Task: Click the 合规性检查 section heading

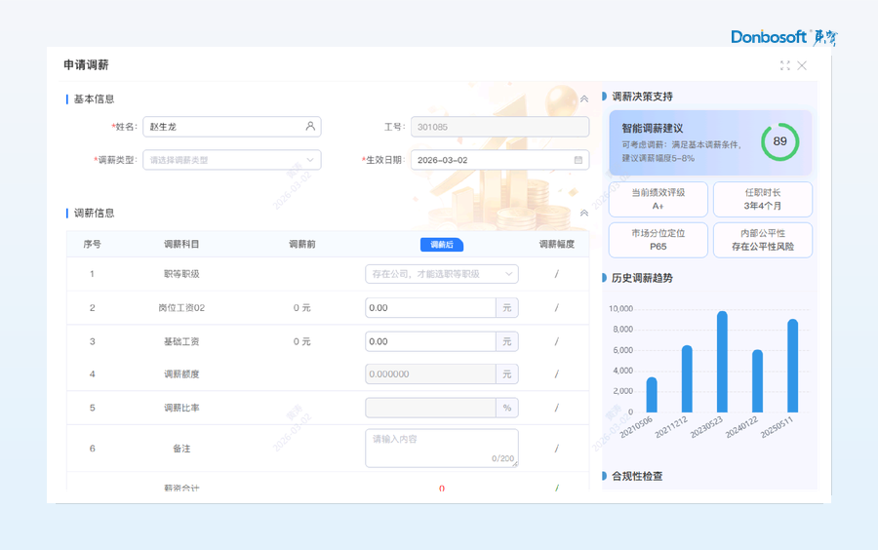Action: click(x=637, y=476)
